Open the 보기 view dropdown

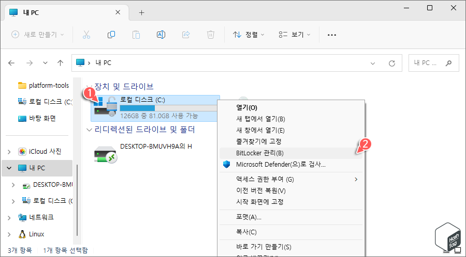click(295, 35)
